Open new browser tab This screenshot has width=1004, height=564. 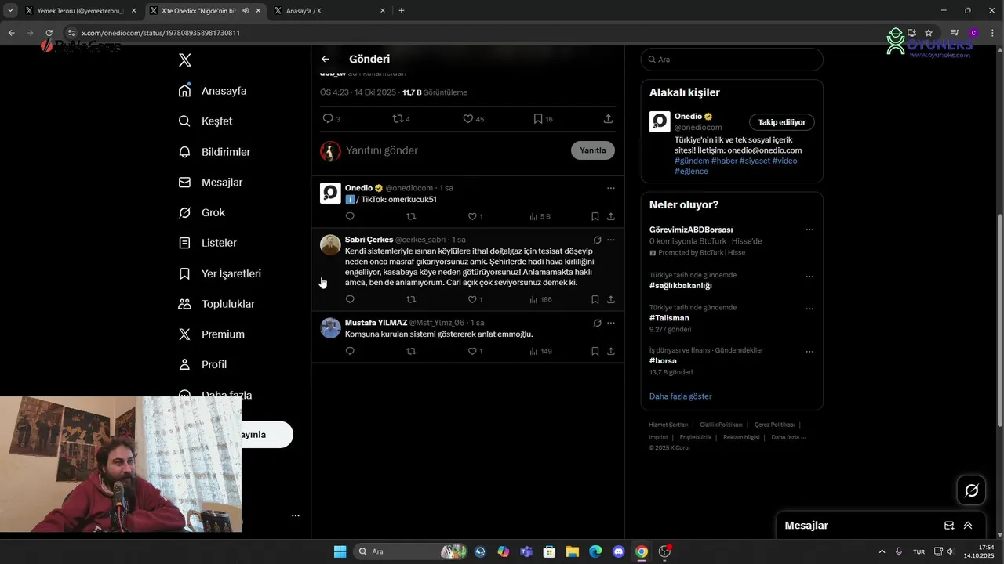point(402,11)
